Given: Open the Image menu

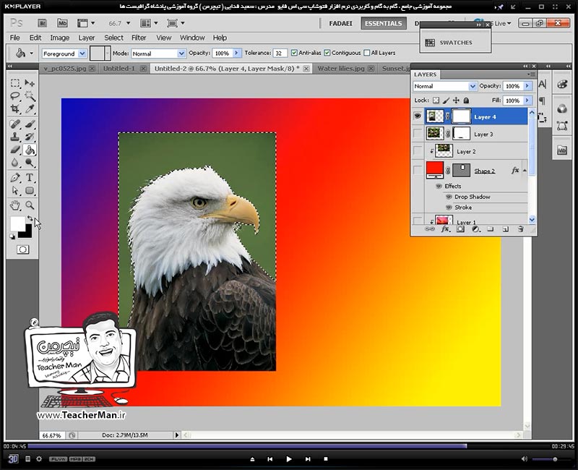Looking at the screenshot, I should tap(60, 38).
